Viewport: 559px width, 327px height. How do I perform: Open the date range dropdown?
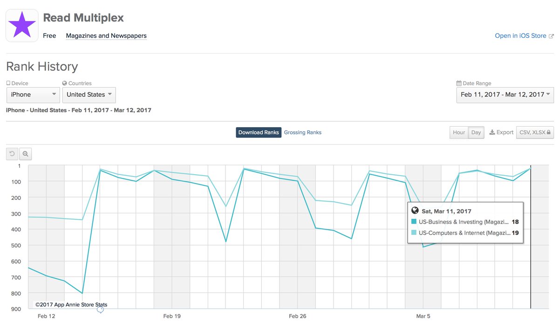(x=505, y=95)
